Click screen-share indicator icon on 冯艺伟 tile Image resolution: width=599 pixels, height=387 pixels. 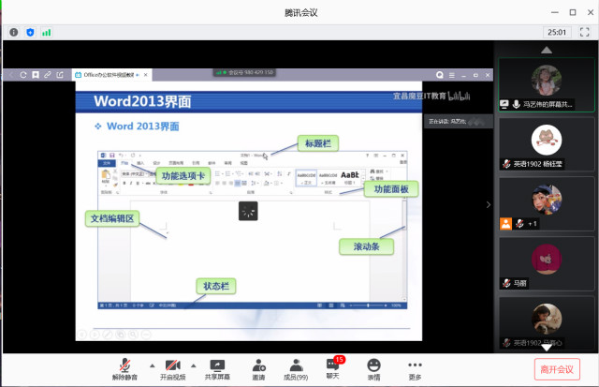504,104
